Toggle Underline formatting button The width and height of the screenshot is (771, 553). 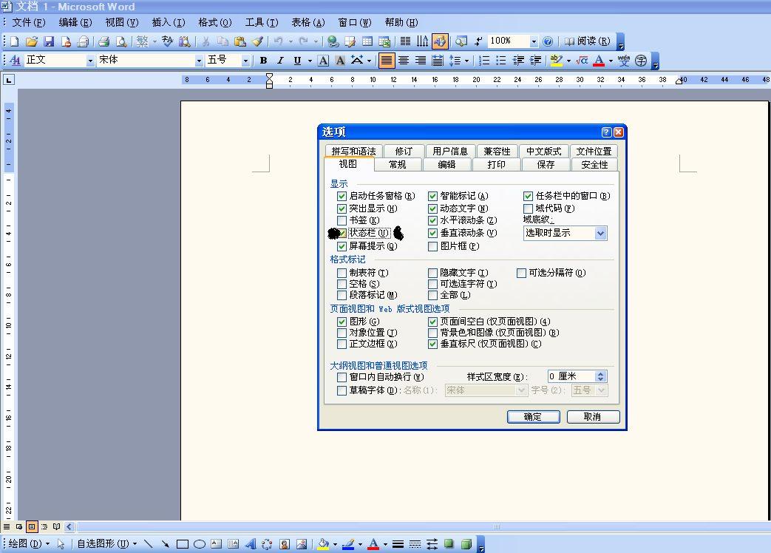click(x=297, y=61)
